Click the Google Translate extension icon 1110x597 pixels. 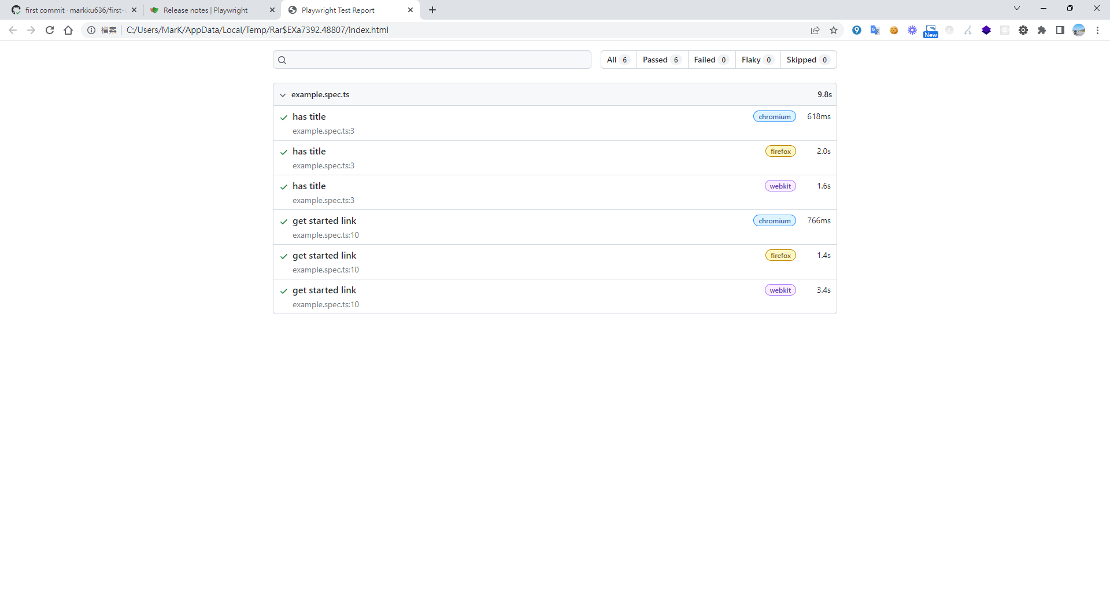875,30
